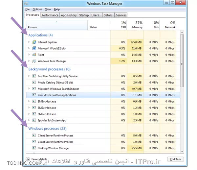197x170 pixels.
Task: Expand the Microsoft Word (32 bit) entry
Action: 29,48
